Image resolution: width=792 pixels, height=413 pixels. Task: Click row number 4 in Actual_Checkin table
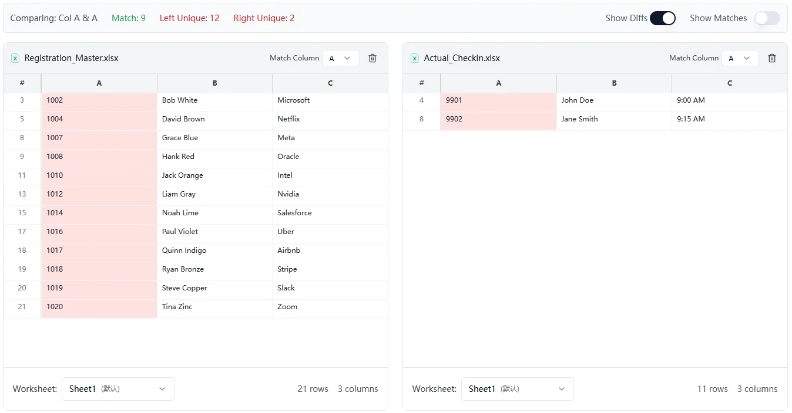pyautogui.click(x=421, y=100)
